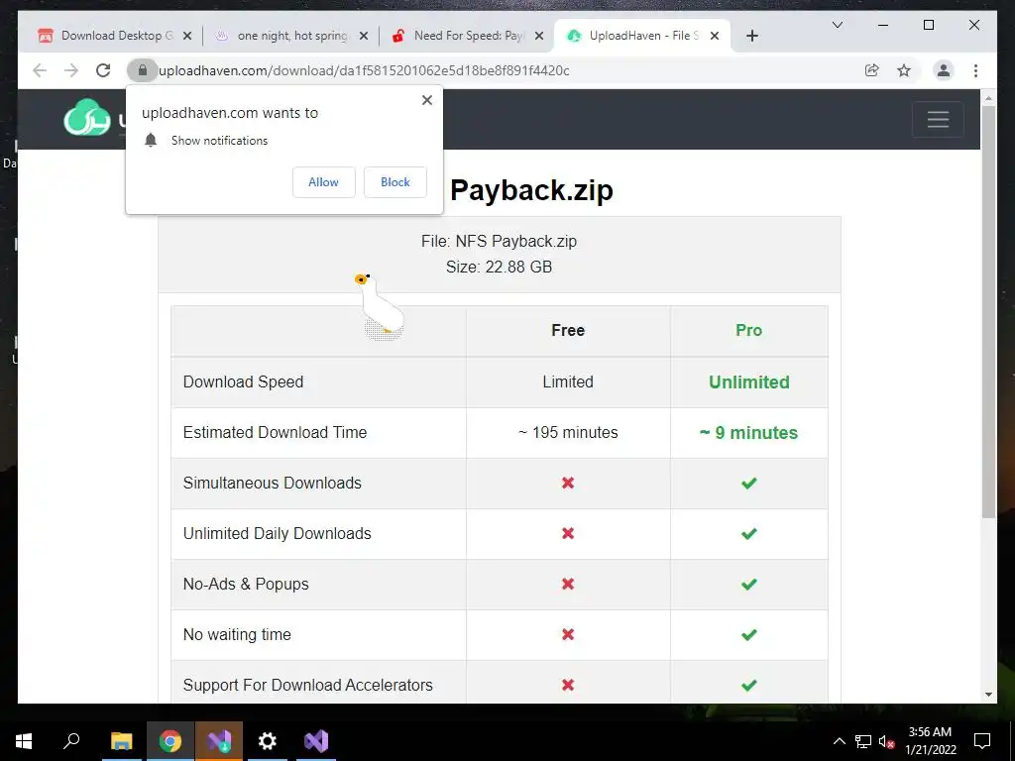This screenshot has width=1015, height=761.
Task: Open Visual Studio from the taskbar
Action: 316,741
